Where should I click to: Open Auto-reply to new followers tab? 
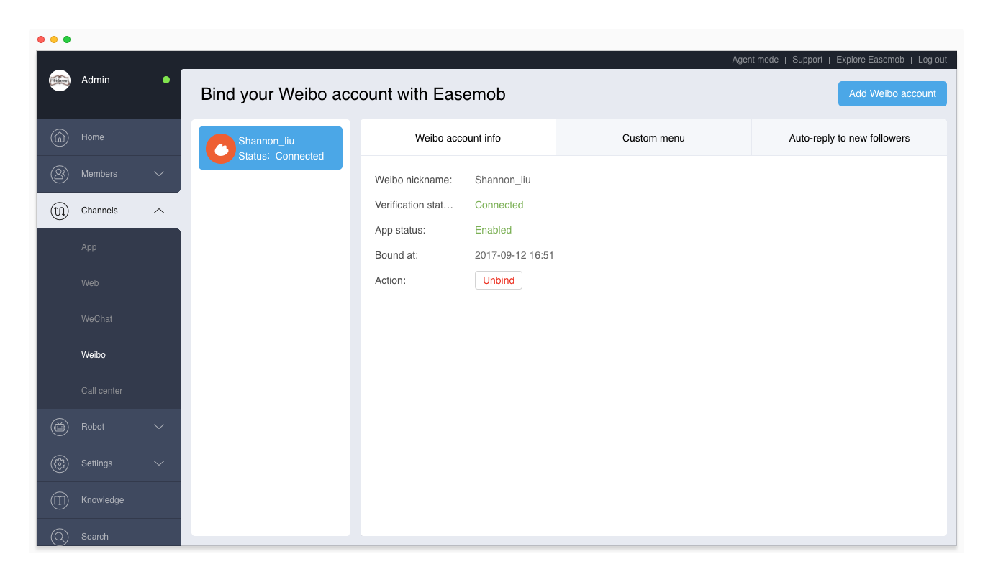[x=849, y=138]
